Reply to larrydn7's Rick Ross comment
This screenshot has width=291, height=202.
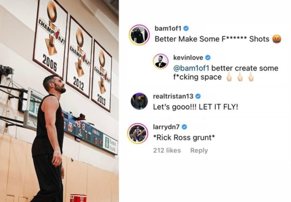[199, 150]
